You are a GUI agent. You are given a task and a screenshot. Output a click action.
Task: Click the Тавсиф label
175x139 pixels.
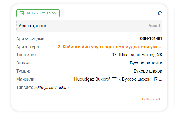[24, 88]
